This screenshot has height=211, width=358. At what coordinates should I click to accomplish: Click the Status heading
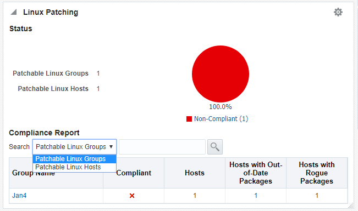coord(21,28)
